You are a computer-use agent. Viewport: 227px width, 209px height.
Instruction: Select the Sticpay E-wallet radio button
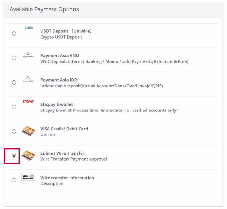(x=14, y=107)
